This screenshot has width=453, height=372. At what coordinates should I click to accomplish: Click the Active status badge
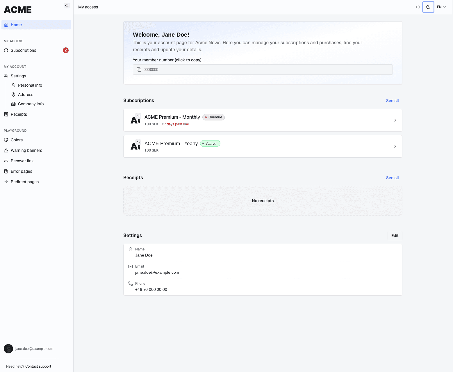[x=210, y=143]
